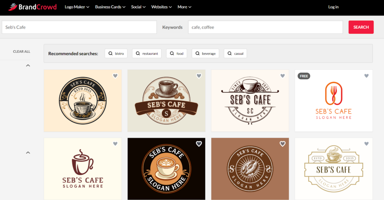The image size is (384, 200).
Task: Open the Websites menu
Action: point(161,7)
